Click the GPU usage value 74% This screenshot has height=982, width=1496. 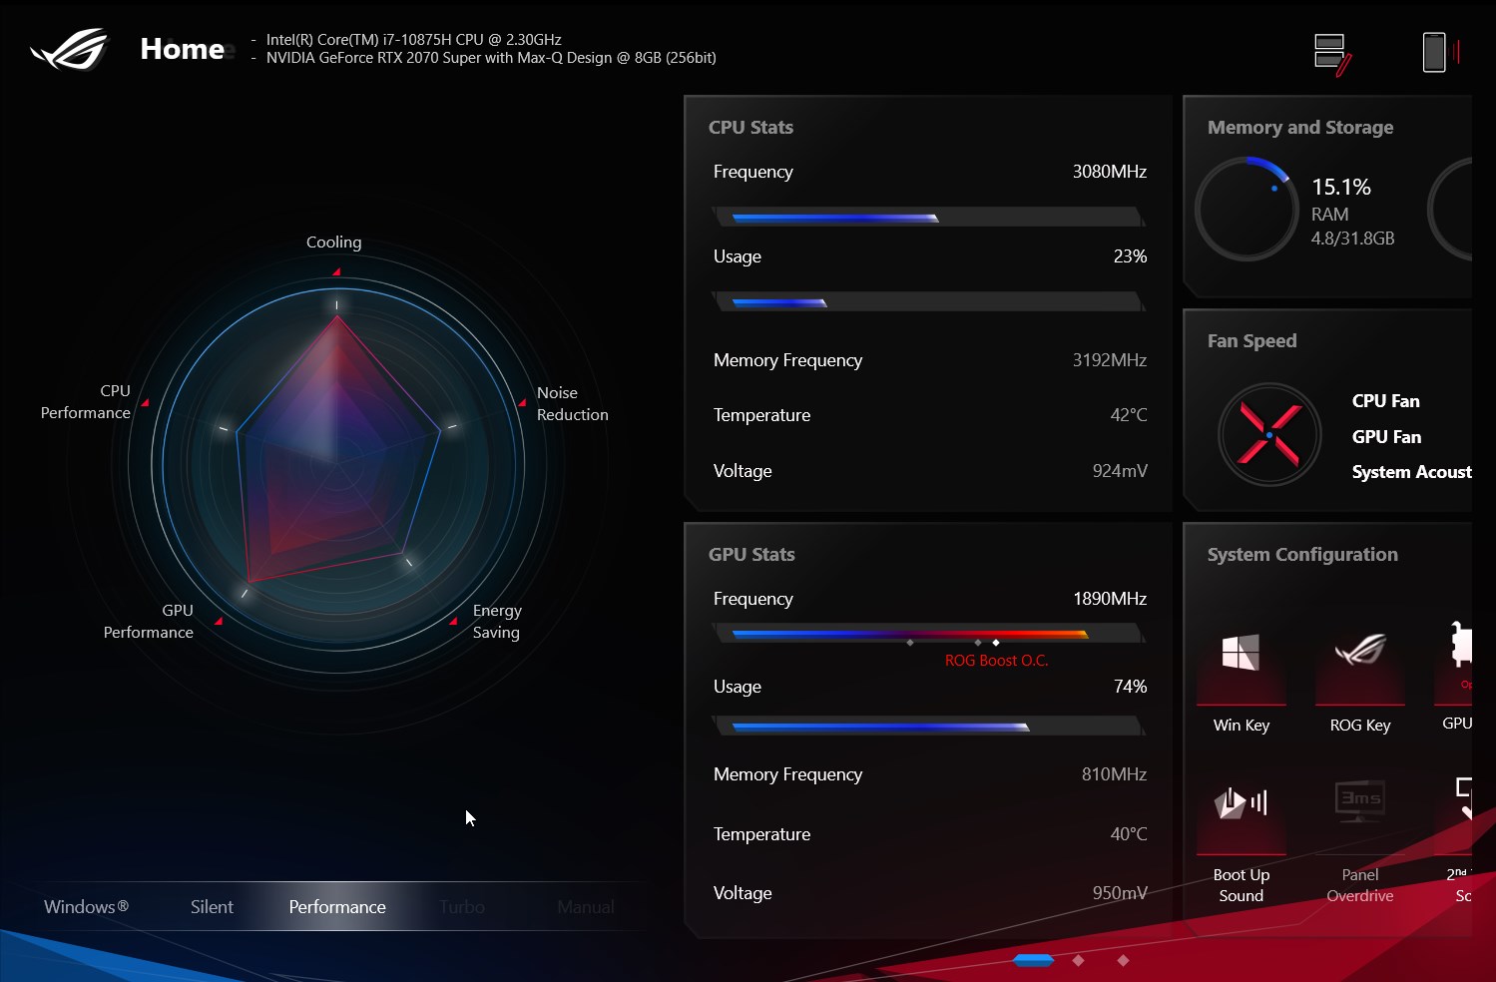point(1131,687)
